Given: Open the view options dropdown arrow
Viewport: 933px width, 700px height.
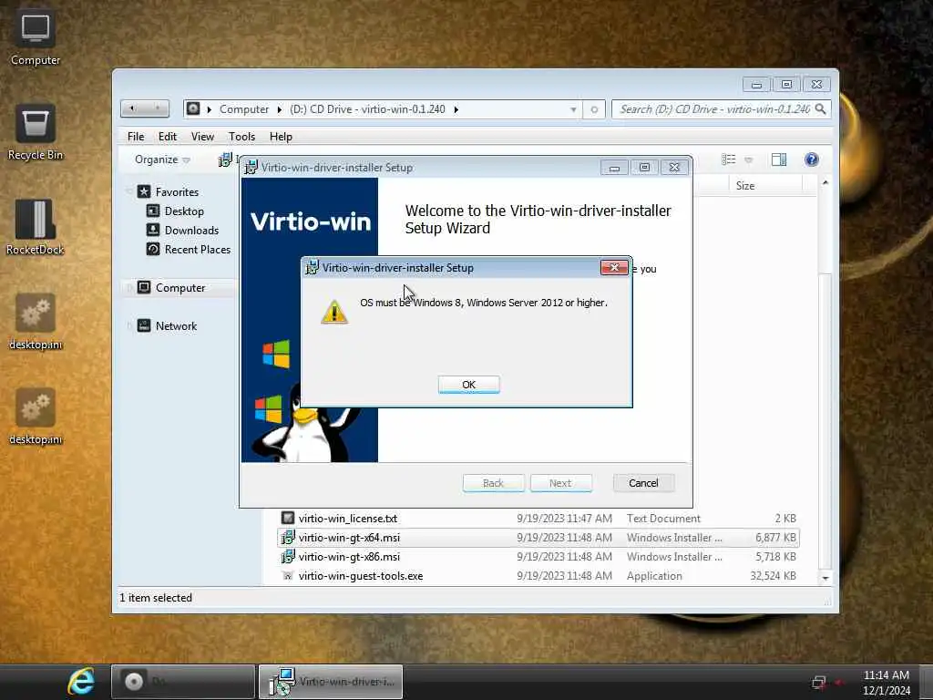Looking at the screenshot, I should pyautogui.click(x=749, y=160).
